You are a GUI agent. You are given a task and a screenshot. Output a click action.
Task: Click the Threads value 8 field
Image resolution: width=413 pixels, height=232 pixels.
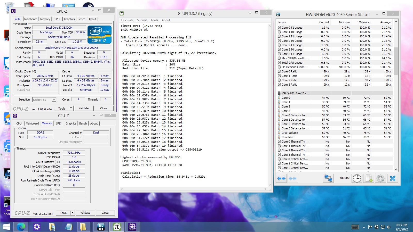tap(105, 99)
